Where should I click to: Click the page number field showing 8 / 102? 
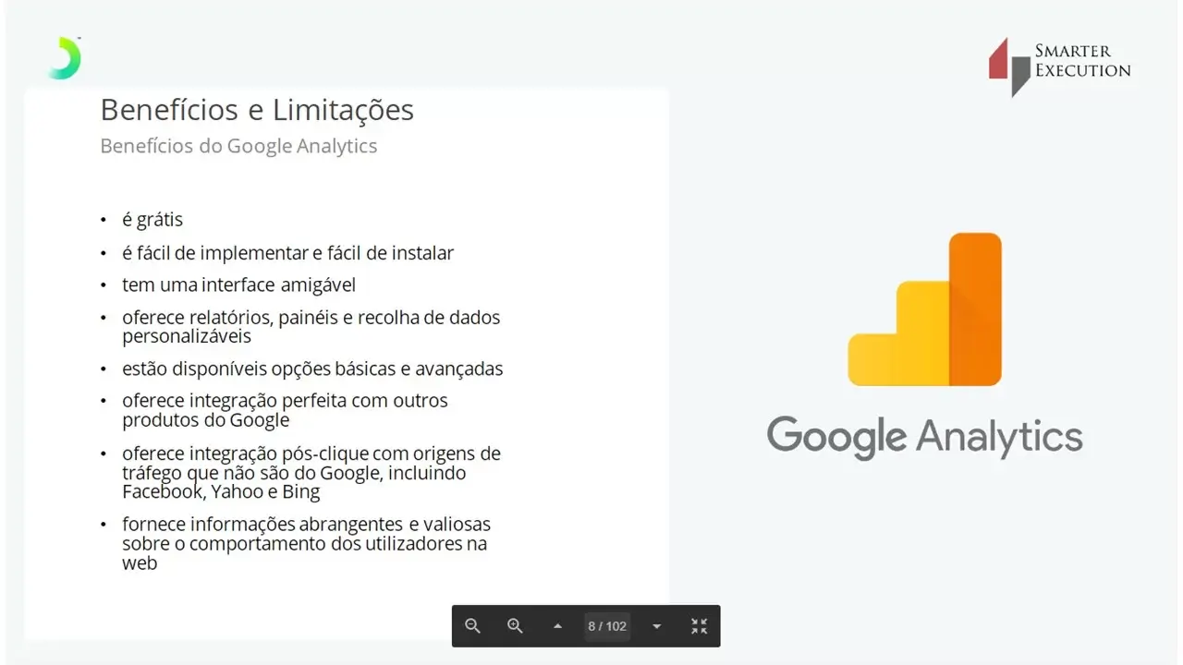tap(607, 626)
